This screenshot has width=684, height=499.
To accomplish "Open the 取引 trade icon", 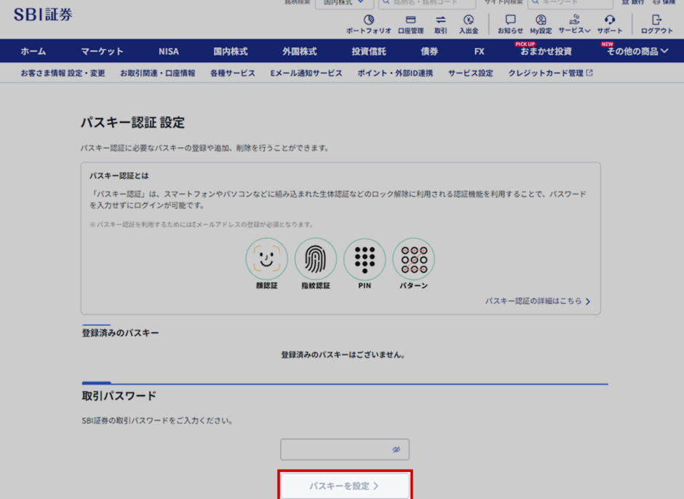I will [x=440, y=24].
